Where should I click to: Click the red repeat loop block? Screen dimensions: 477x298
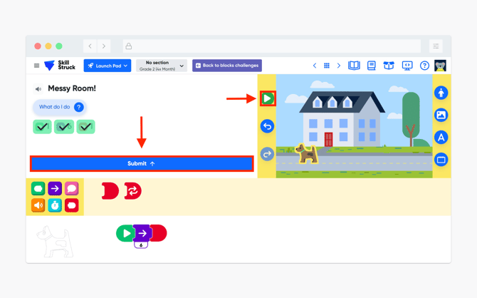[132, 191]
